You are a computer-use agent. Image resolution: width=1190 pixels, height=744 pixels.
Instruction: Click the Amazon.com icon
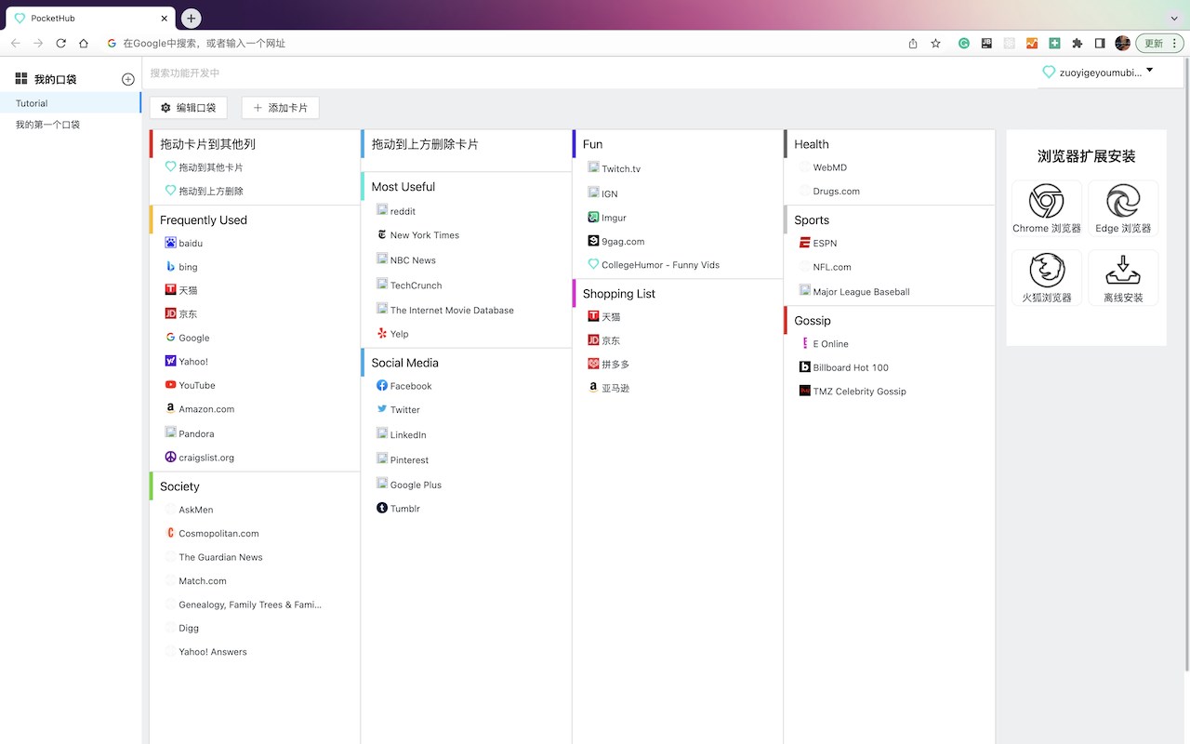coord(170,408)
